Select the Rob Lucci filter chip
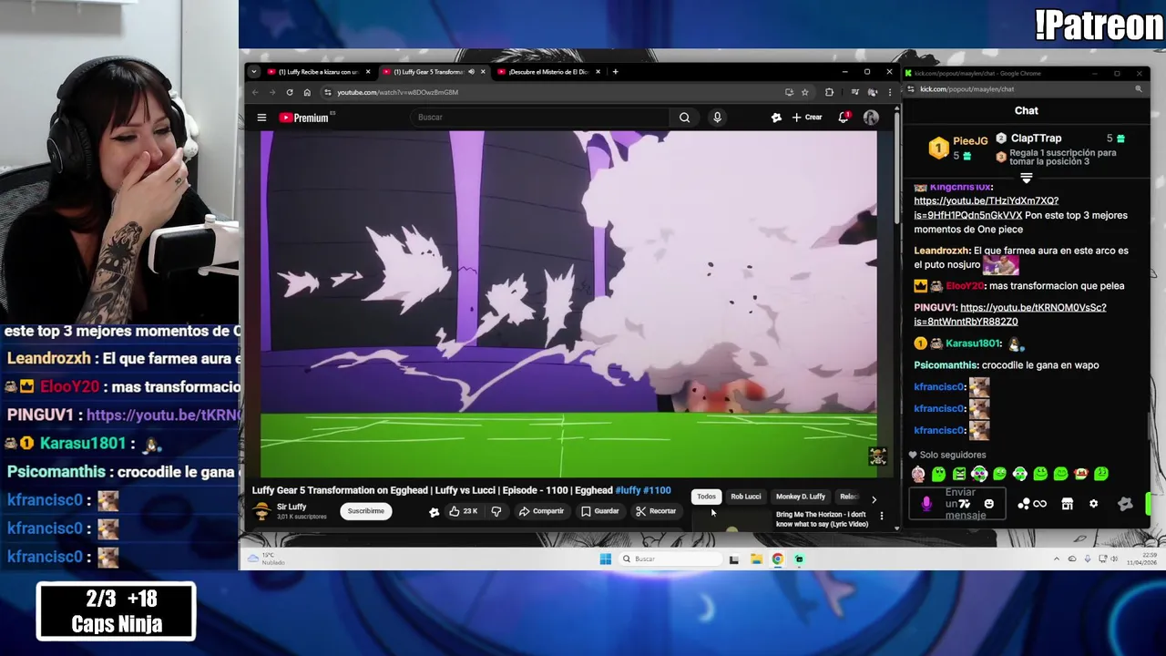 point(745,497)
